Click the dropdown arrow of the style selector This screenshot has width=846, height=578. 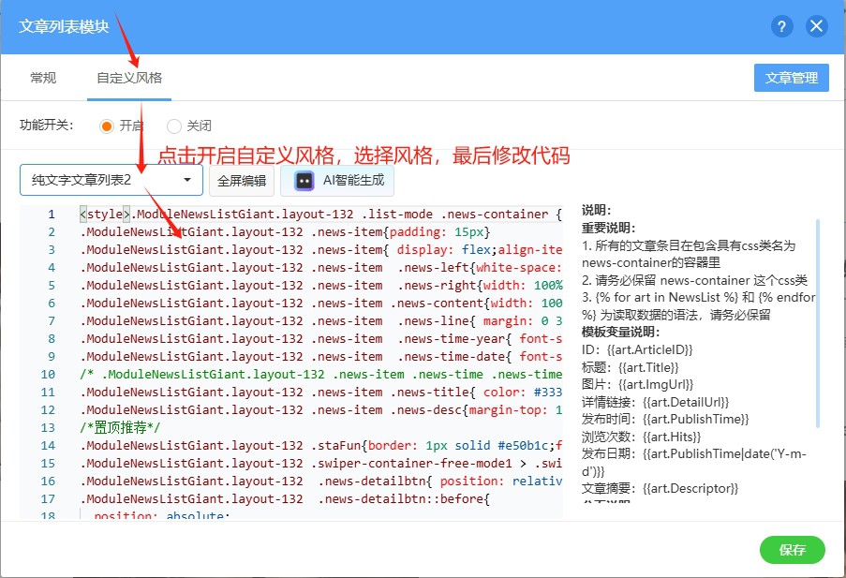click(187, 180)
